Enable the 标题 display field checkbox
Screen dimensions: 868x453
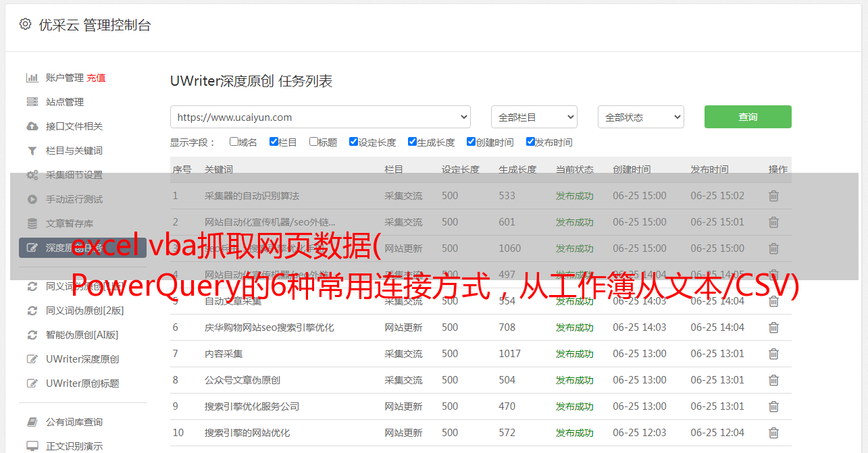pos(313,142)
